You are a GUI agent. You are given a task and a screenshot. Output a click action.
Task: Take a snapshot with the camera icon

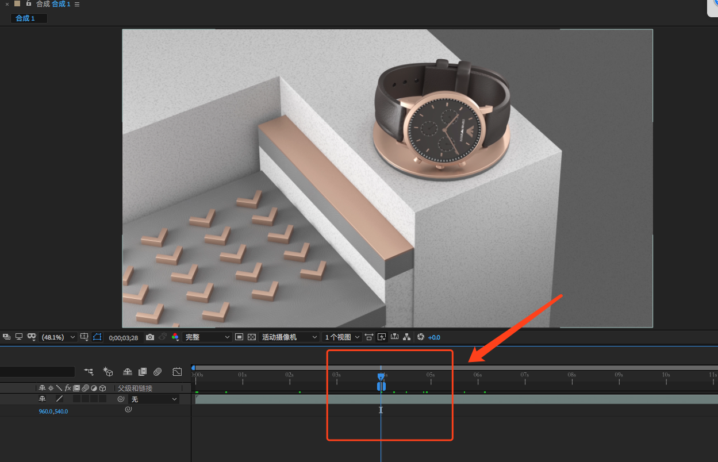[150, 337]
